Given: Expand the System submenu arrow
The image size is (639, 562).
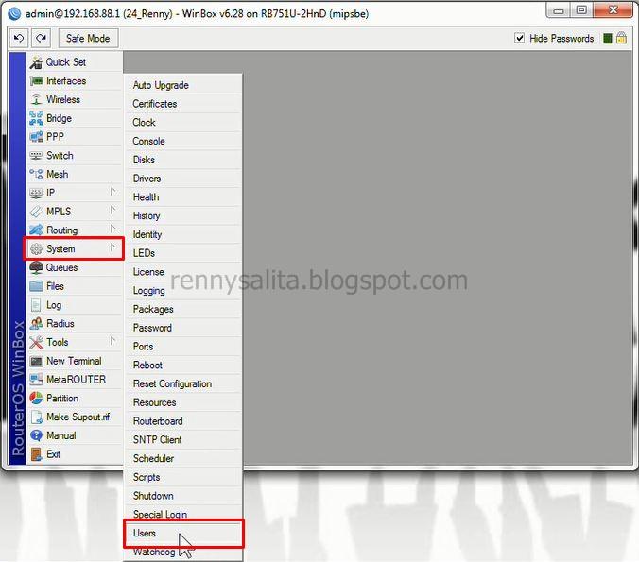Looking at the screenshot, I should (112, 247).
